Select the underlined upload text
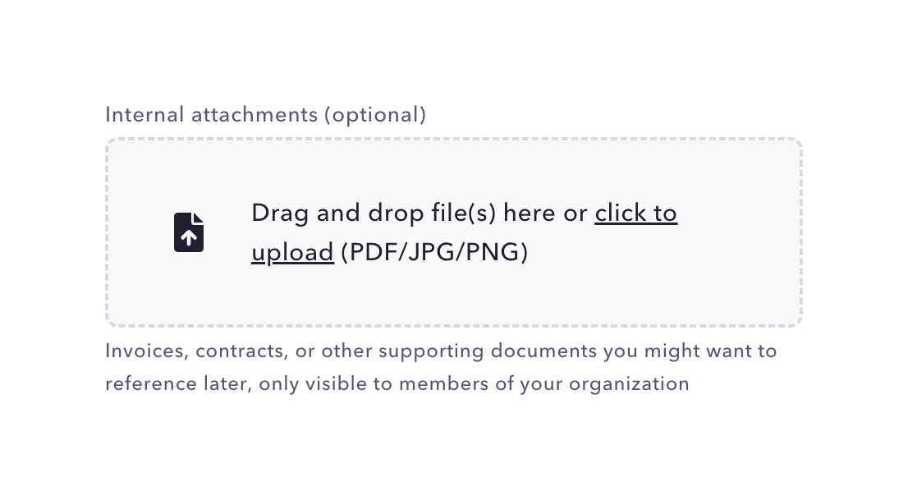908x500 pixels. [292, 252]
